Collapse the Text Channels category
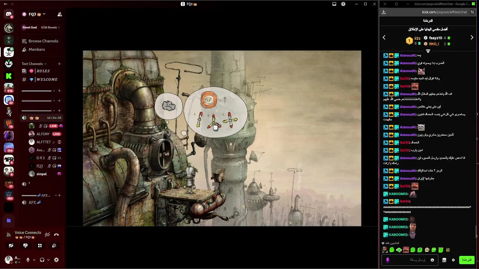 click(34, 64)
